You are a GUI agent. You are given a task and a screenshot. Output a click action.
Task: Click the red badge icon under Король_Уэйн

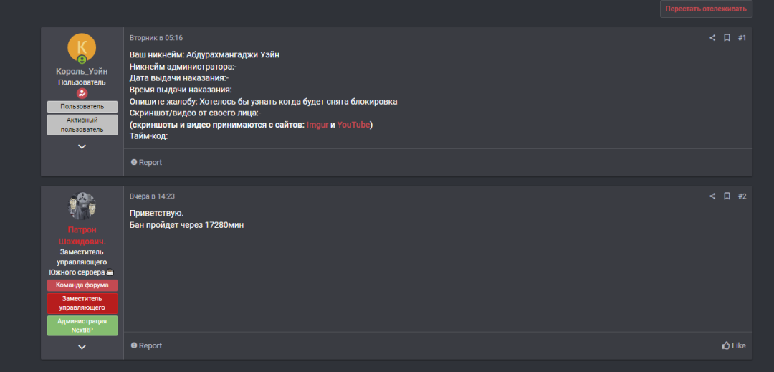[82, 93]
